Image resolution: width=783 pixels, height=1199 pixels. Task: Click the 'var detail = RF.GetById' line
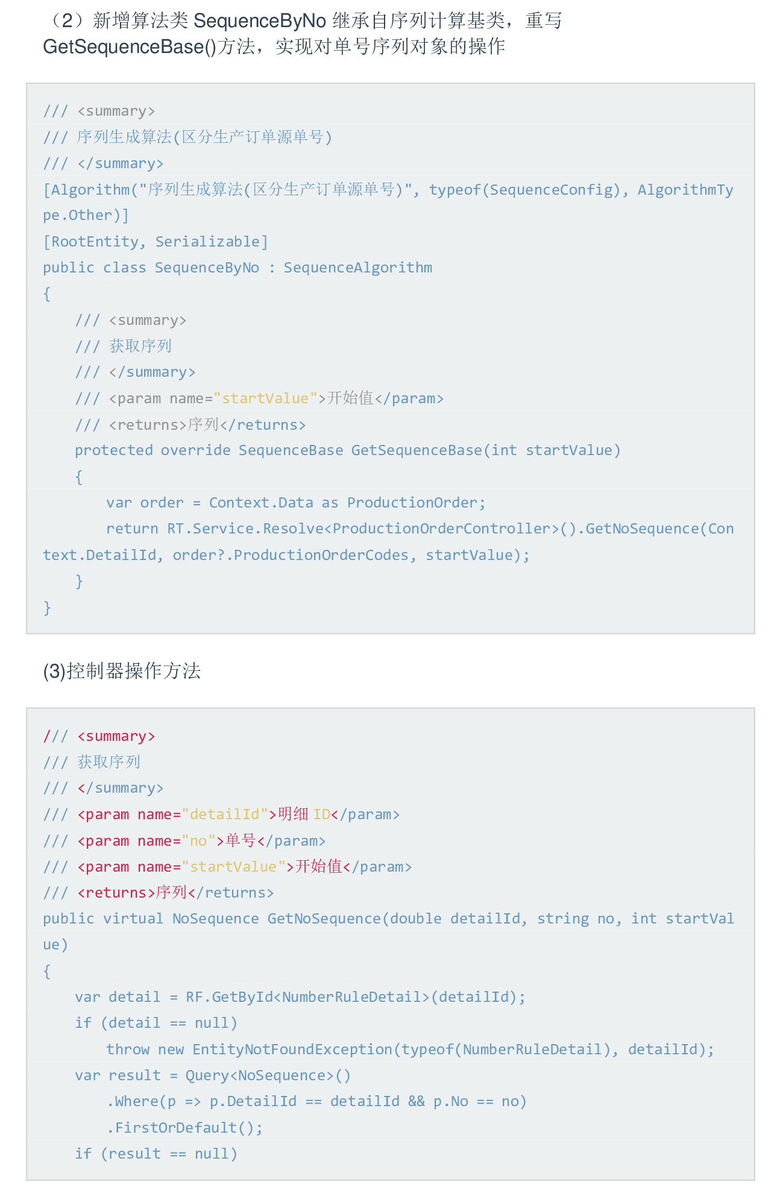coord(300,997)
